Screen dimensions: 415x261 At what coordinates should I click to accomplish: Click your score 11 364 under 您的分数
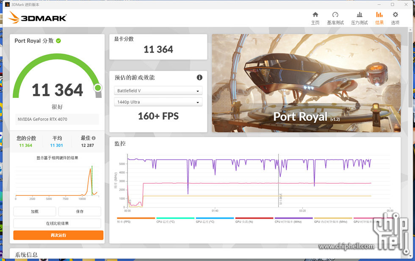[26, 145]
